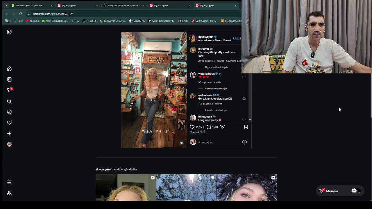372x209 pixels.
Task: Expand 4 replies under melikeseverl comment
Action: (x=216, y=110)
